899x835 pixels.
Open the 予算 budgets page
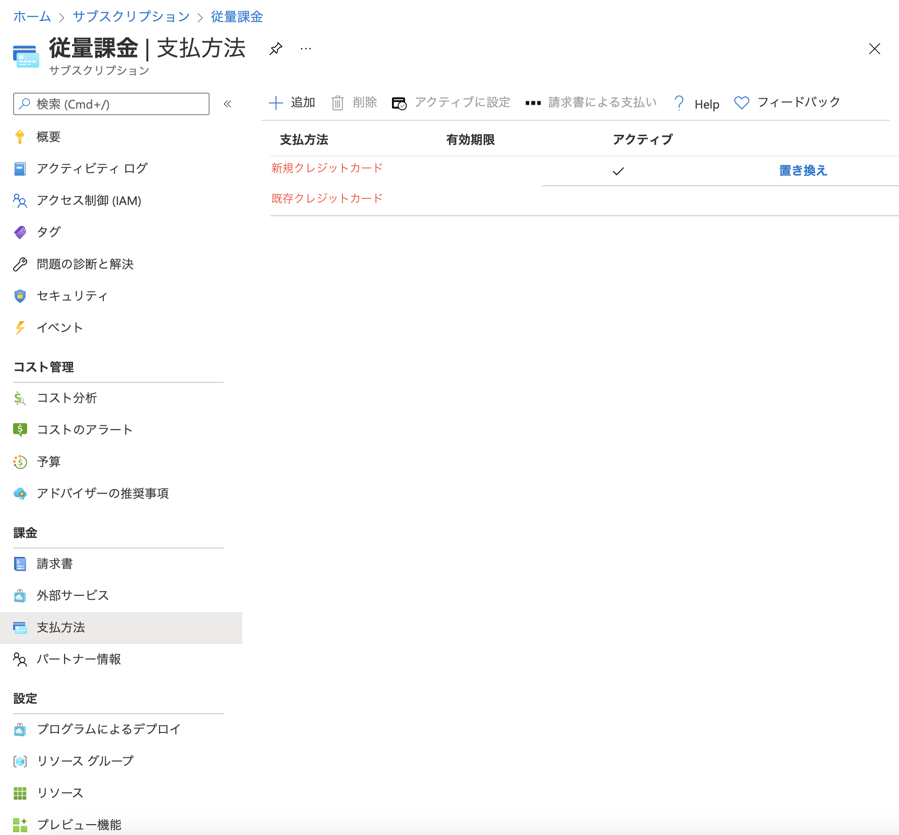49,462
